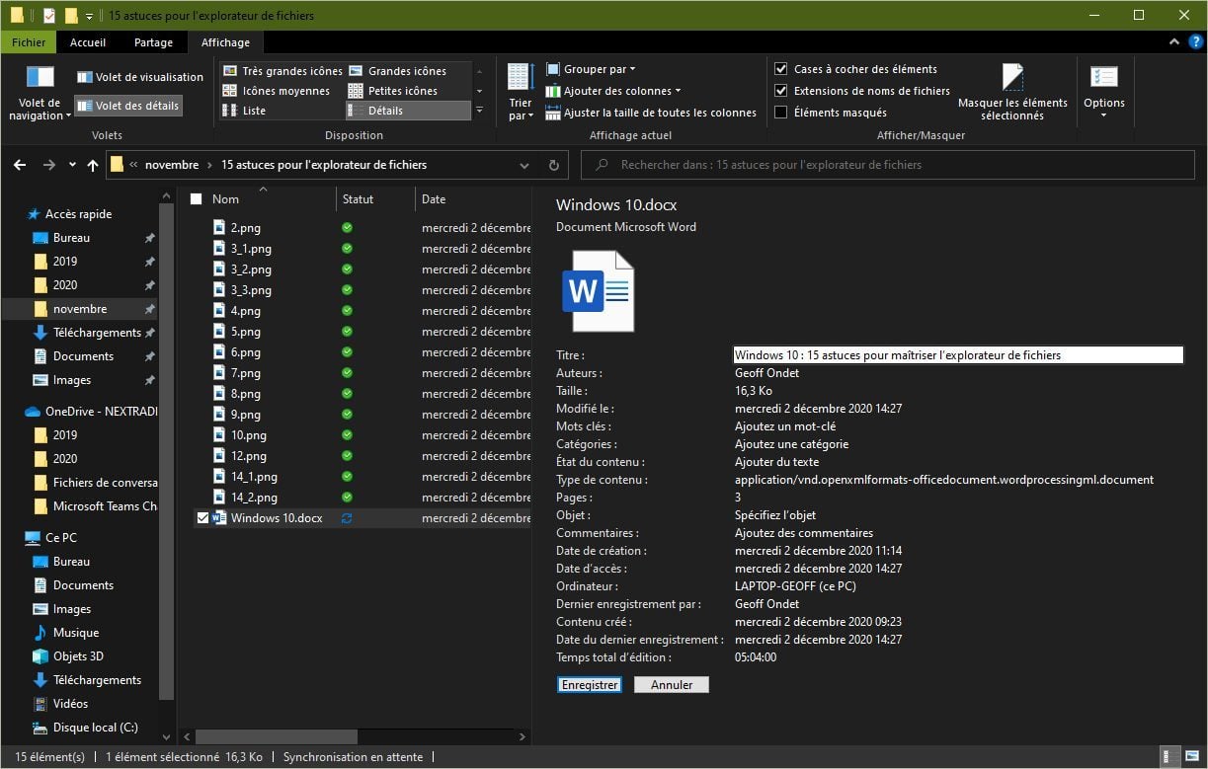Image resolution: width=1208 pixels, height=769 pixels.
Task: Click the Word document thumbnail in details pane
Action: 598,291
